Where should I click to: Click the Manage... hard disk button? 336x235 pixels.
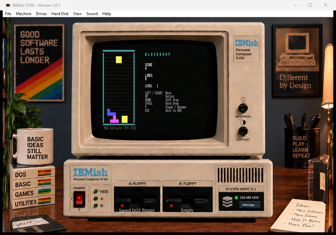click(x=250, y=205)
